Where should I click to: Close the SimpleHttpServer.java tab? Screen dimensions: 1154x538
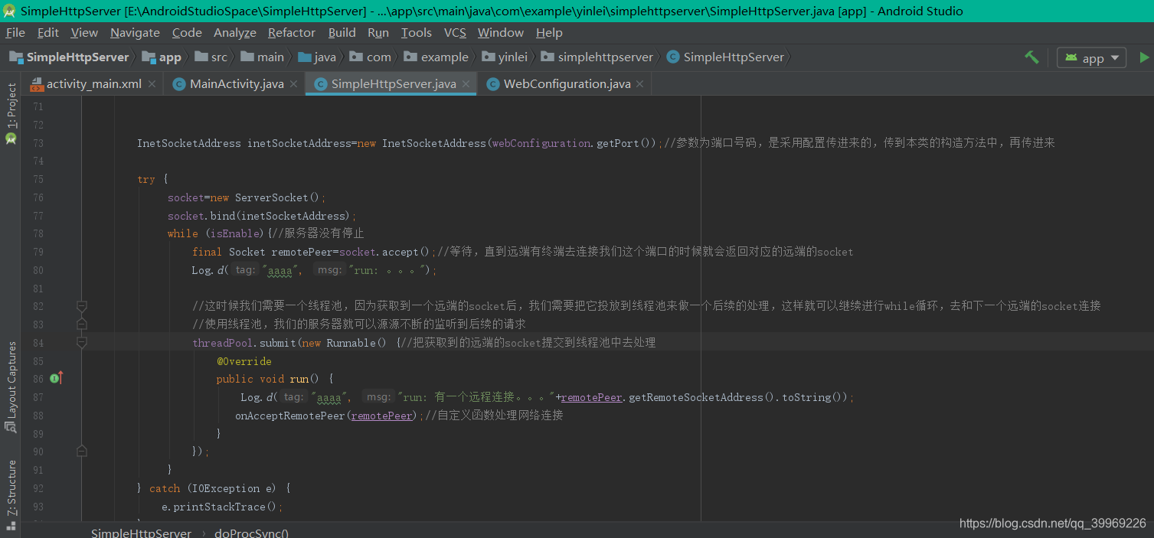click(x=466, y=84)
